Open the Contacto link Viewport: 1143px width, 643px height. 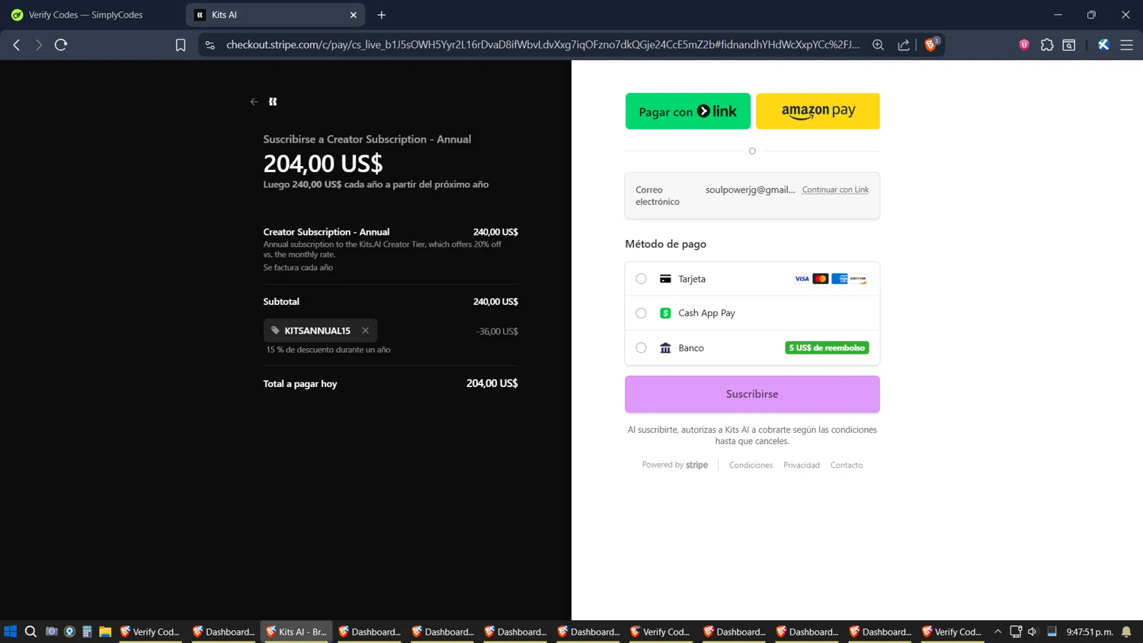847,465
